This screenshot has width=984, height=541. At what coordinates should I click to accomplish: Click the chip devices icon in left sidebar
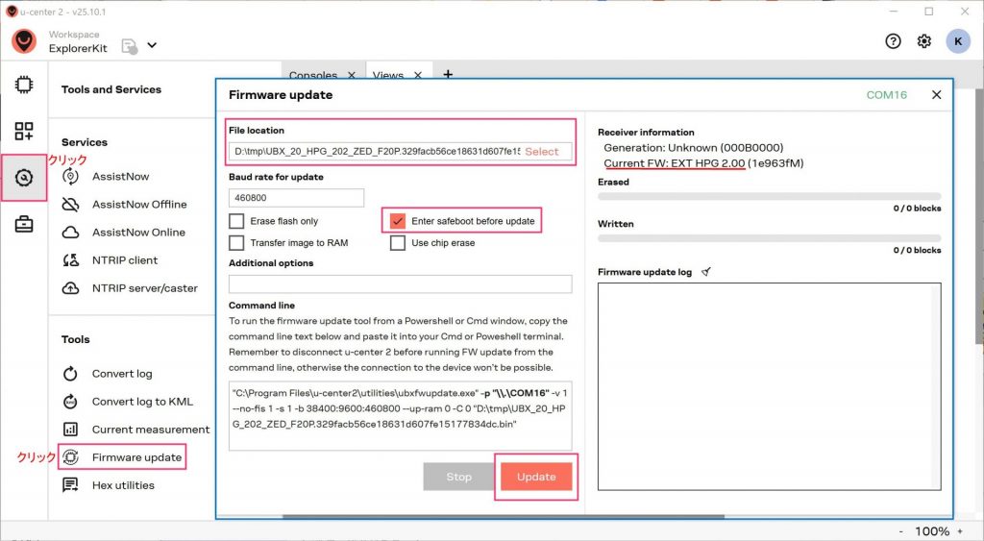(24, 85)
